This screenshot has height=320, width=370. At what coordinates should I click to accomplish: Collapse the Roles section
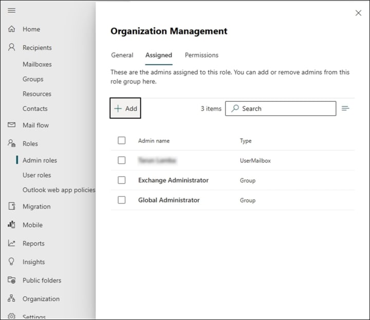[x=30, y=144]
